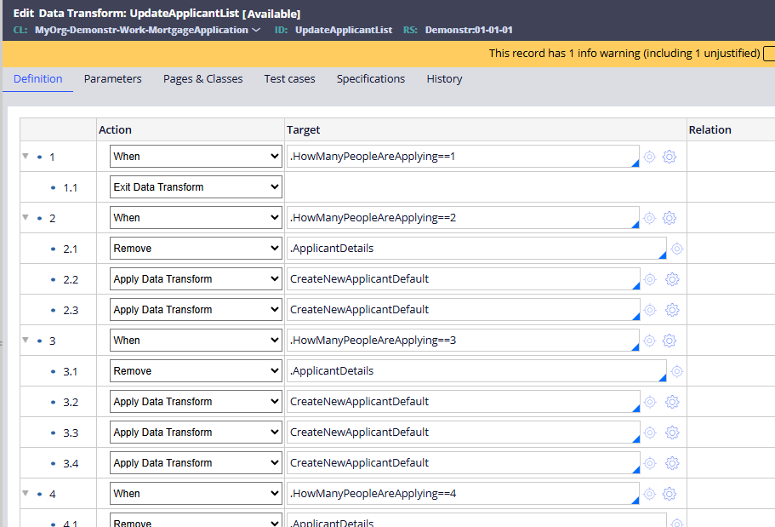Open the Action dropdown showing Remove in row 3.1
Viewport: 775px width, 527px height.
click(x=196, y=370)
